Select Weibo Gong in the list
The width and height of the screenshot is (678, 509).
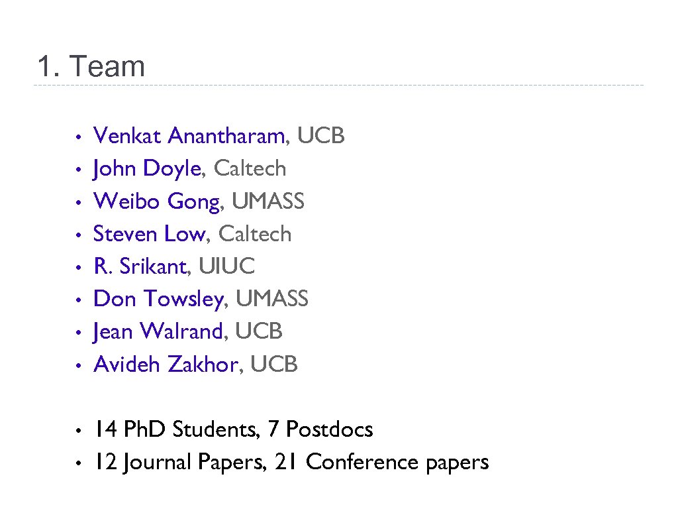pyautogui.click(x=156, y=201)
